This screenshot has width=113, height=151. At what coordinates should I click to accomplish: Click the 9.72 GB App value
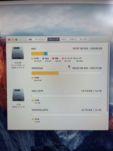48,61
